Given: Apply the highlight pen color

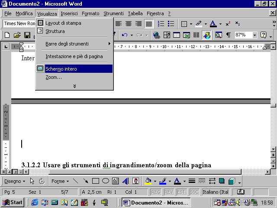Looking at the screenshot, I should [199, 24].
